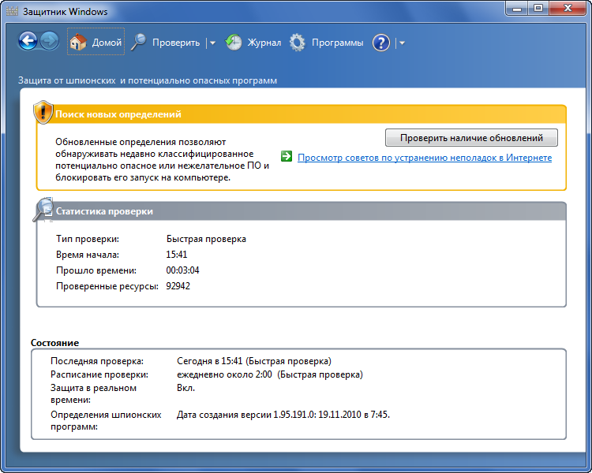Maximize the Защитник Windows window
Viewport: 592px width, 473px height.
point(538,9)
